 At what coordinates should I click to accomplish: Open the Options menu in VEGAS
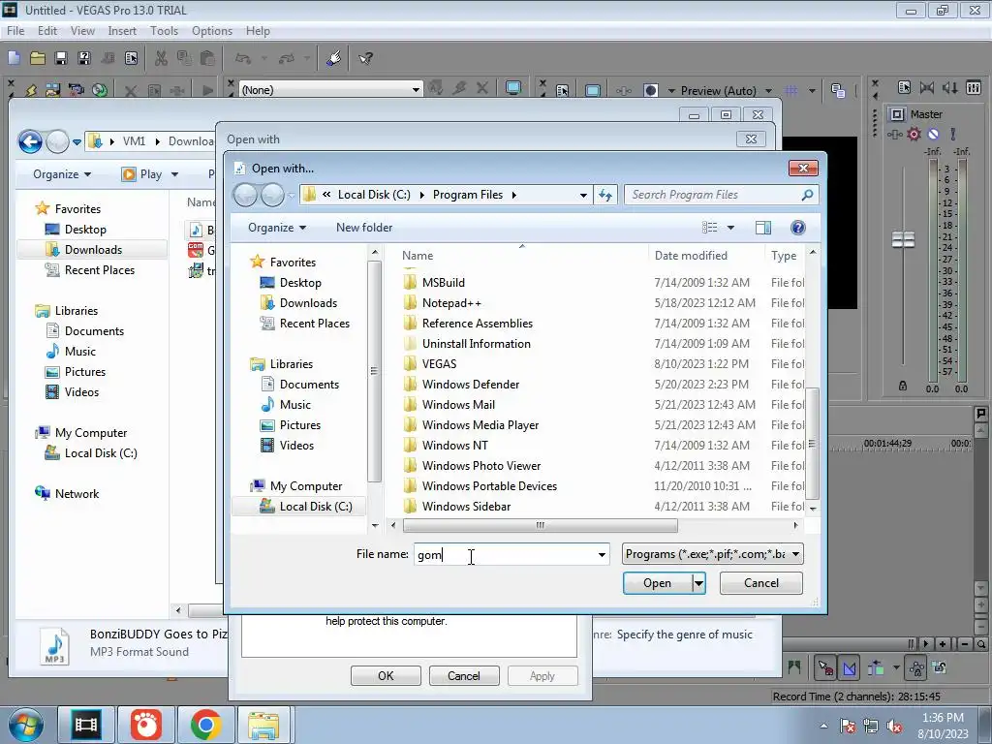coord(212,31)
